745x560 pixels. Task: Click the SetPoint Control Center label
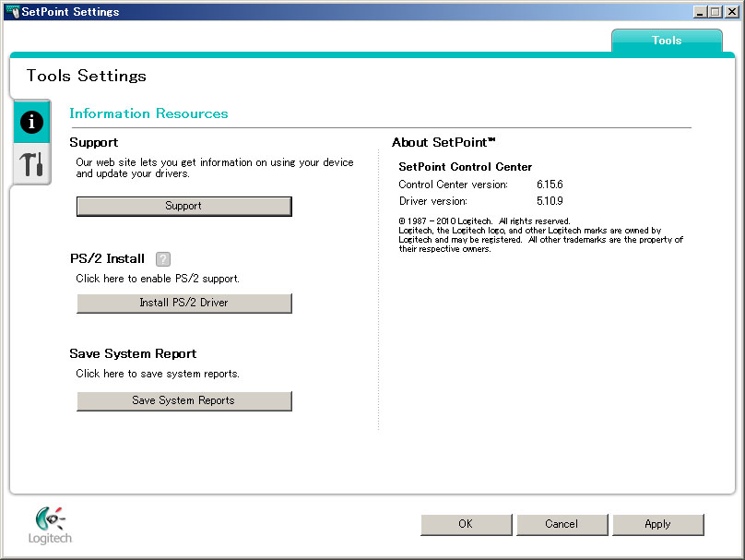pyautogui.click(x=465, y=167)
